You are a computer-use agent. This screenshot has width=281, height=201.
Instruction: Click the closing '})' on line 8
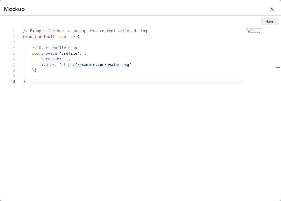34,70
